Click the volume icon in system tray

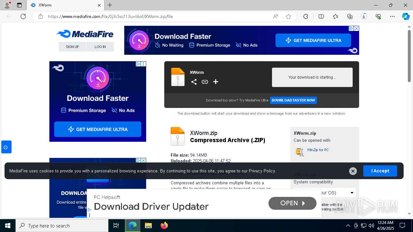click(371, 226)
